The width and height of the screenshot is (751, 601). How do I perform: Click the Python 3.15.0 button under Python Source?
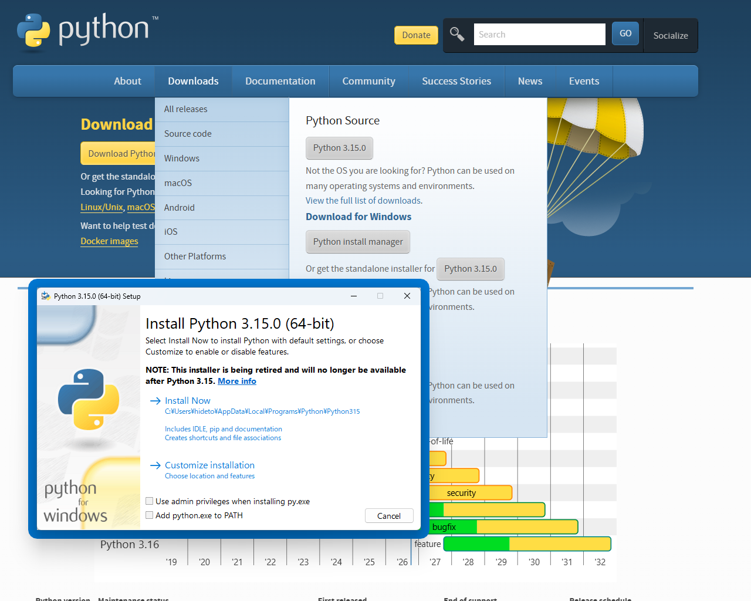339,148
